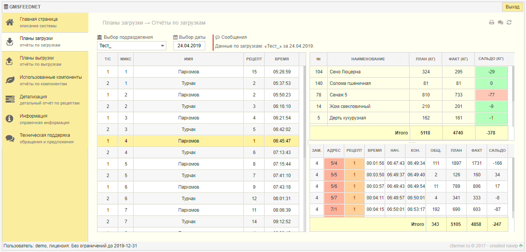Select the load row timed 07:13:43
The width and height of the screenshot is (526, 252).
[198, 153]
